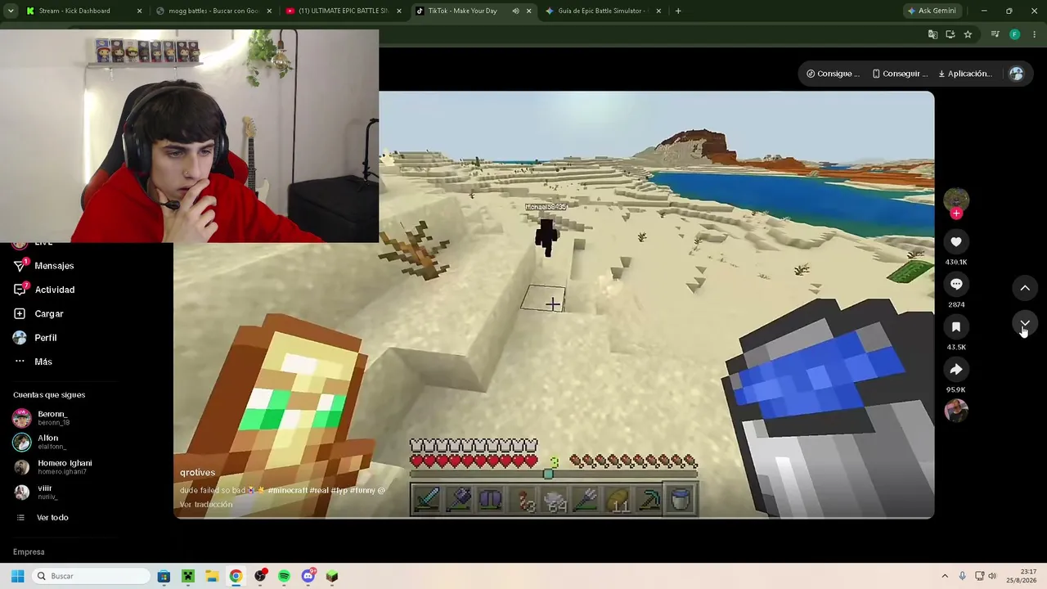This screenshot has height=589, width=1047.
Task: Open Discord from the taskbar
Action: coord(308,576)
